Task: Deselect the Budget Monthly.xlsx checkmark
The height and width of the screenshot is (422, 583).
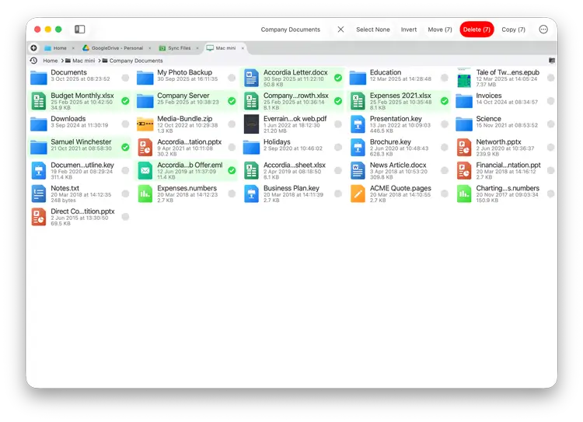Action: pos(125,101)
